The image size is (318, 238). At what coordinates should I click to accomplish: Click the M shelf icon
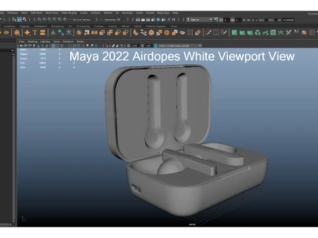pos(296,32)
